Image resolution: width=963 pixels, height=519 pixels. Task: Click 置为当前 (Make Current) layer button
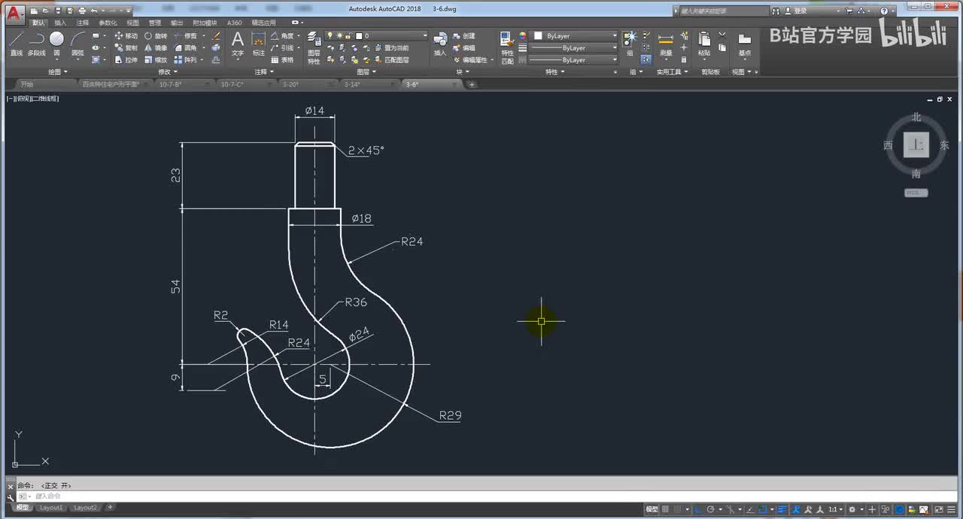(x=390, y=47)
